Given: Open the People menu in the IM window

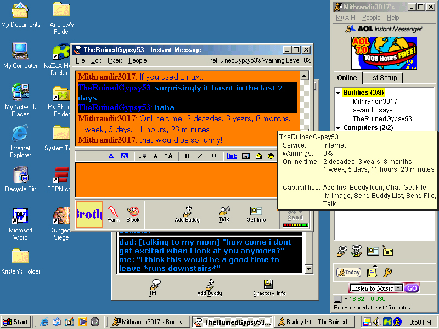Looking at the screenshot, I should click(138, 60).
